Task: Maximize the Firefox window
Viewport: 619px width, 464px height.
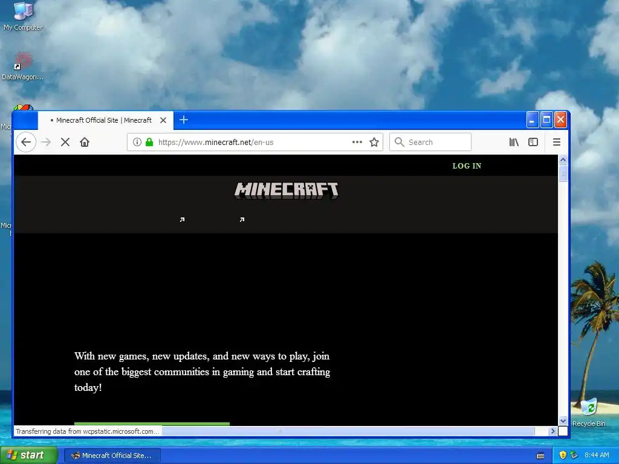Action: tap(546, 120)
